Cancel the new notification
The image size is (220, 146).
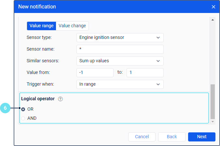click(142, 137)
